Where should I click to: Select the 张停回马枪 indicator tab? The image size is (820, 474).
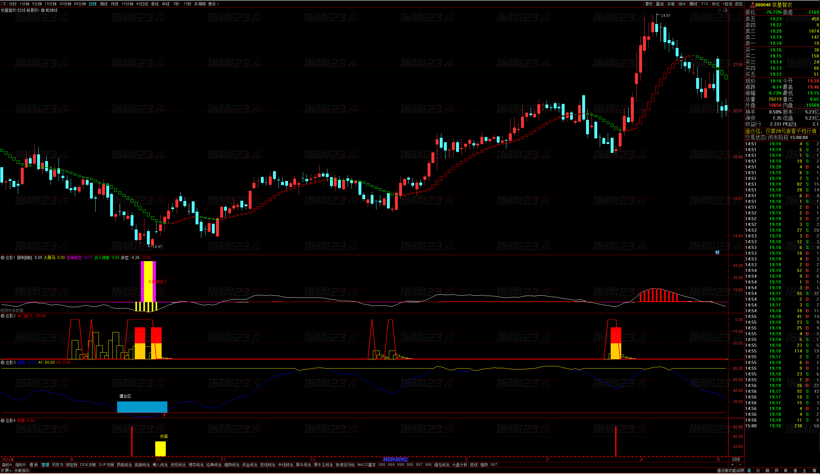tap(345, 465)
